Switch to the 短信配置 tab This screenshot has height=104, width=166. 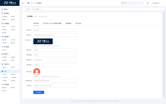point(68,23)
